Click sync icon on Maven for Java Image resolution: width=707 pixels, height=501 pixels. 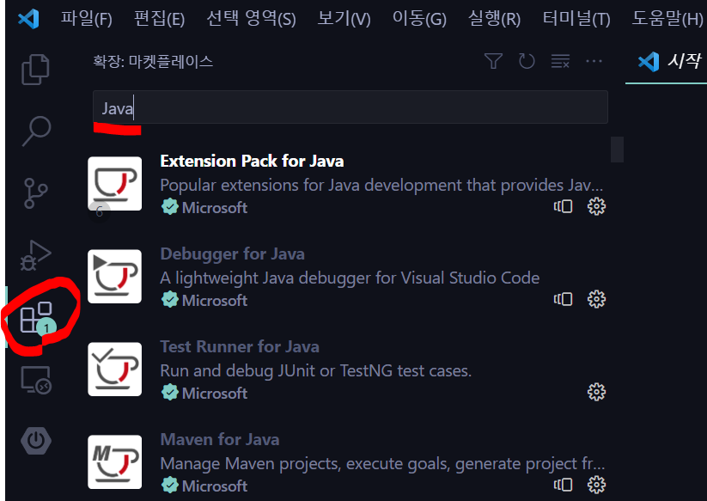pyautogui.click(x=564, y=485)
